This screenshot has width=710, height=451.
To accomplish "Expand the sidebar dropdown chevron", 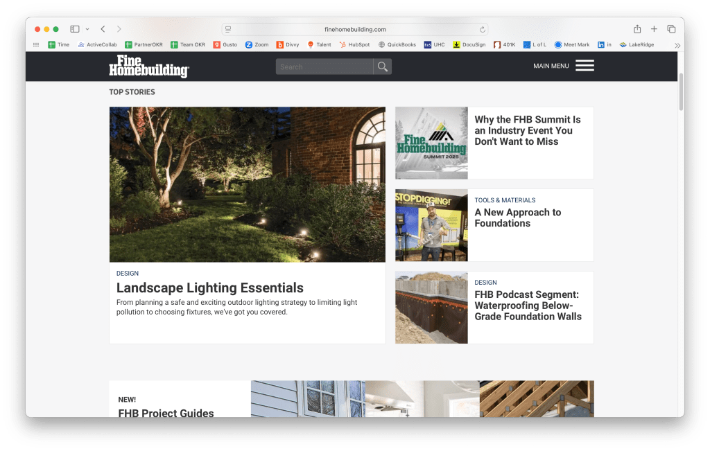I will tap(87, 29).
